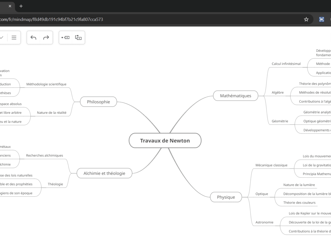Click the Recherches alchimiques subtopic
Image resolution: width=331 pixels, height=248 pixels.
[44, 155]
